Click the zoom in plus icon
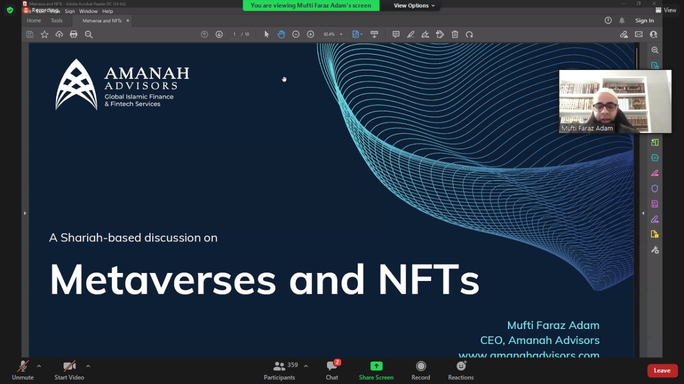This screenshot has height=384, width=684. (310, 34)
